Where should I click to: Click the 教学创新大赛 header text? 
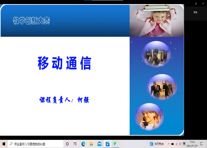point(31,21)
